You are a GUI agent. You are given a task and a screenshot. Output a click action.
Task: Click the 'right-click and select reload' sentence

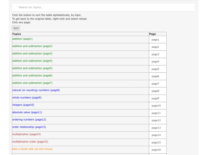click(x=49, y=19)
